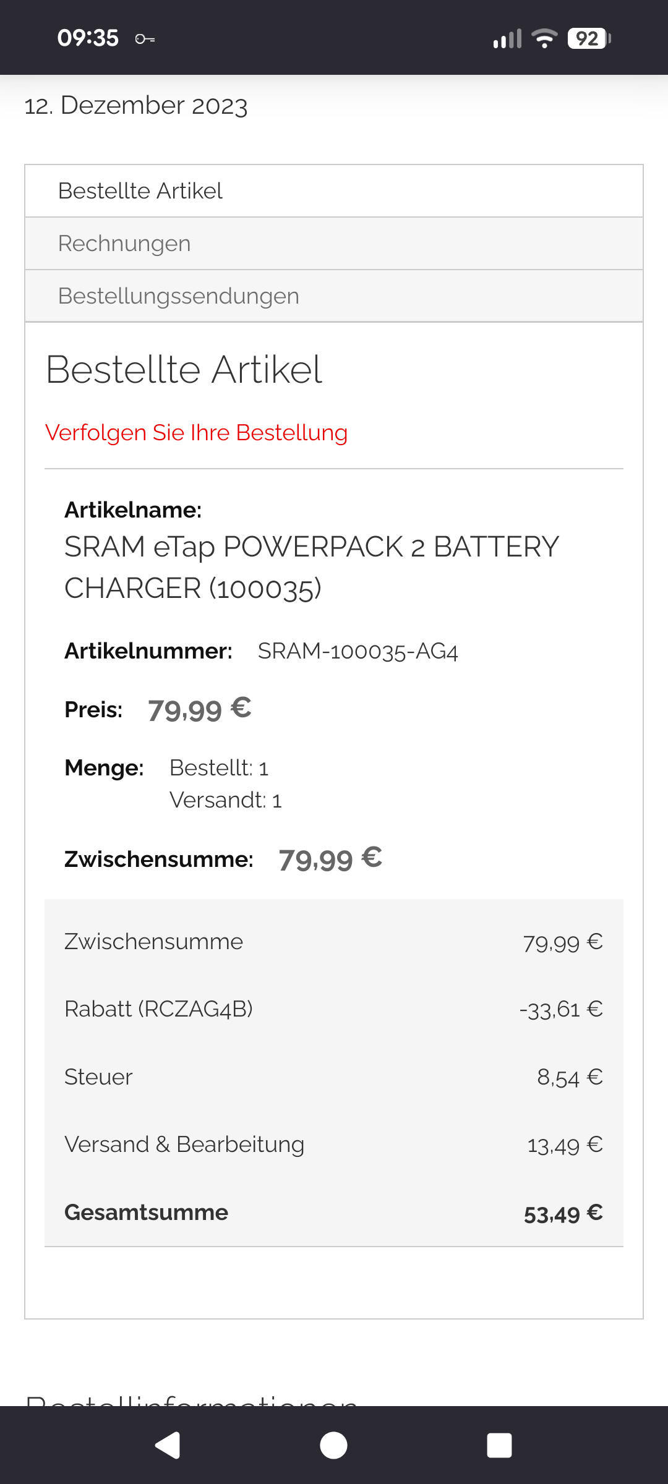Follow the Verfolgen Sie Ihre Bestellung link

(196, 433)
